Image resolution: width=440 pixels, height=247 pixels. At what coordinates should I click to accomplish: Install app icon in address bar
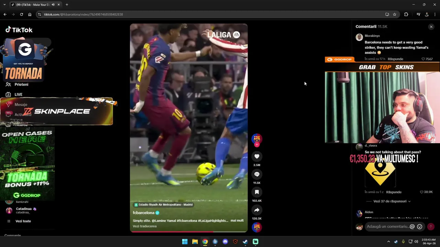[x=387, y=14]
